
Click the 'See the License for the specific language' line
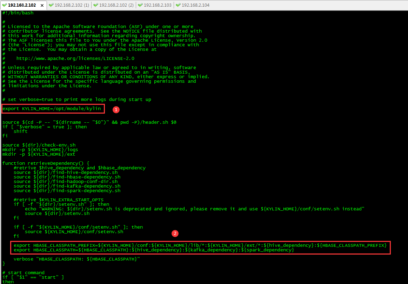[x=99, y=81]
